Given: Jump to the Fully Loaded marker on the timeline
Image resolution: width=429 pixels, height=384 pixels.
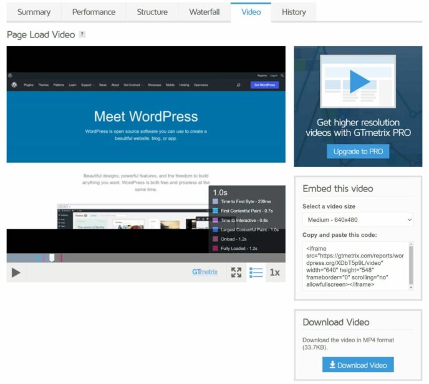Looking at the screenshot, I should click(61, 258).
